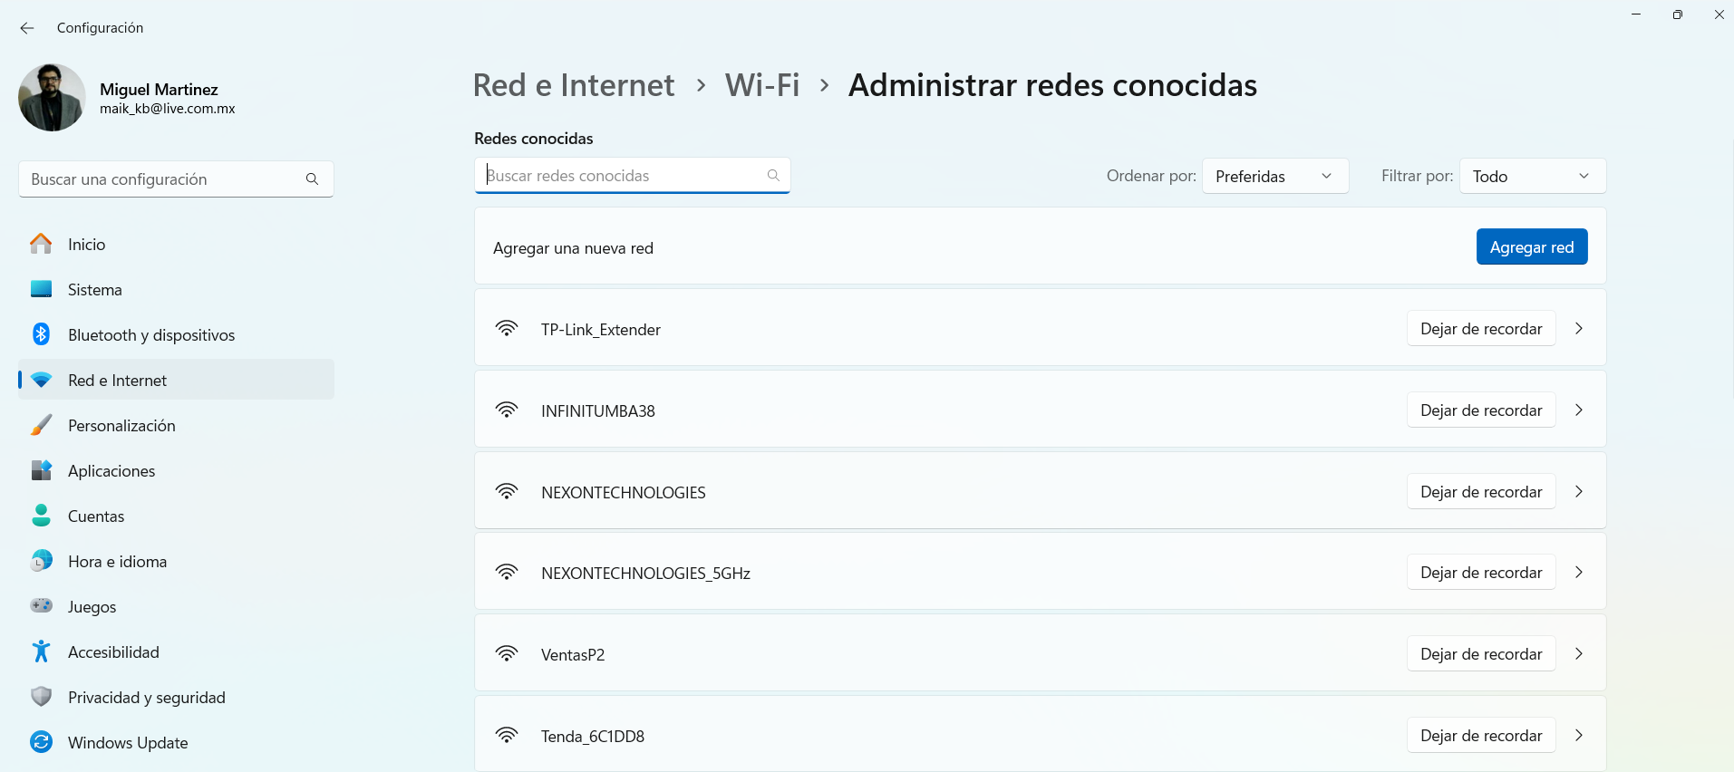Click the Agregar red button
This screenshot has height=772, width=1734.
click(x=1532, y=247)
